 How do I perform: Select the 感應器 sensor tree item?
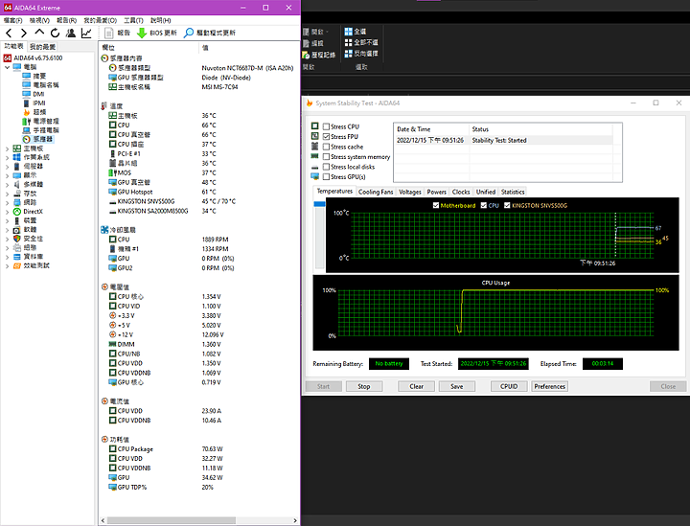[43, 139]
